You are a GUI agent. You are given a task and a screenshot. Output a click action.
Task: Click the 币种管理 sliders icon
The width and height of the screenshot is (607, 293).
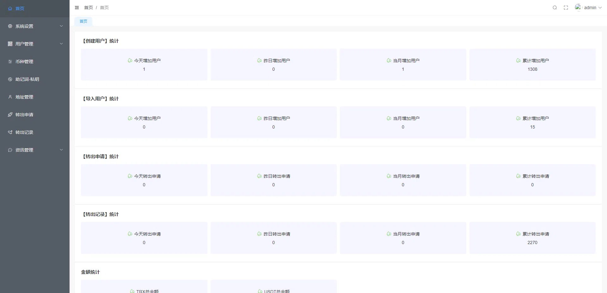pos(10,62)
